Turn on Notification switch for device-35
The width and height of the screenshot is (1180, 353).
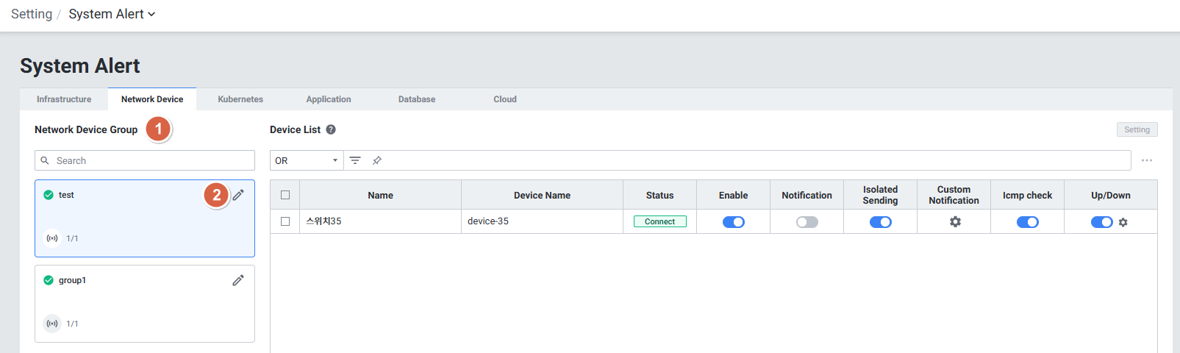(x=807, y=222)
